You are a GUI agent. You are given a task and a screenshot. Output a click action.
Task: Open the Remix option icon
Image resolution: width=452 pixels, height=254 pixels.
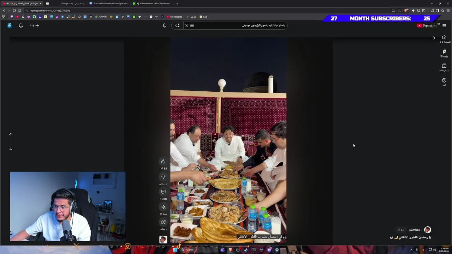click(163, 222)
